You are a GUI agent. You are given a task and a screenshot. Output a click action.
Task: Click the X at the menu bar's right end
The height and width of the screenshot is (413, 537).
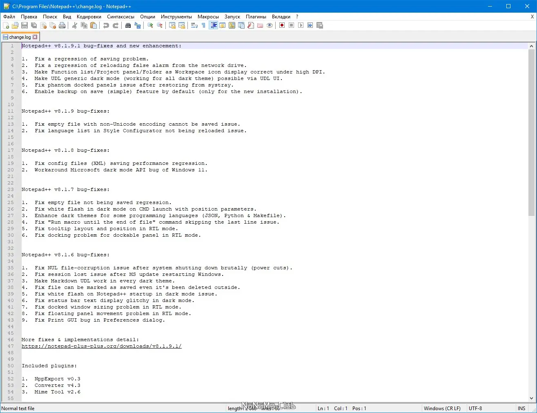pyautogui.click(x=532, y=17)
